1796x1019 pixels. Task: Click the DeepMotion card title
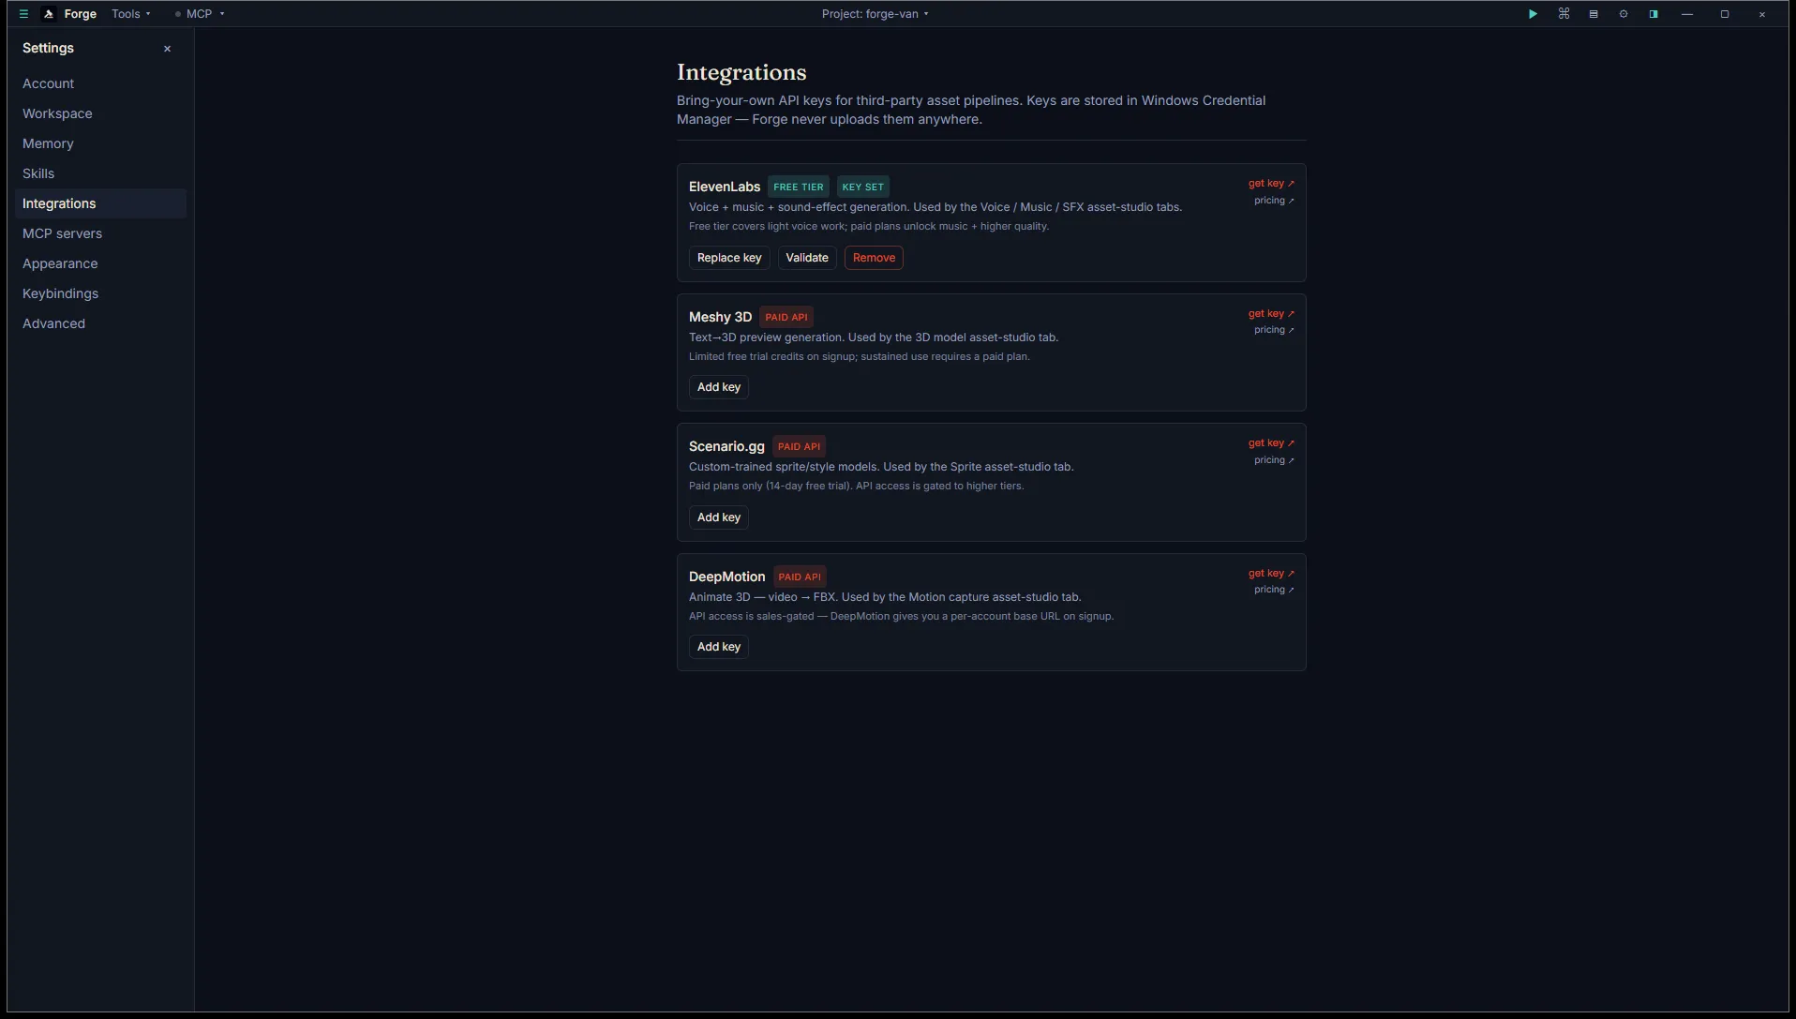(x=726, y=577)
